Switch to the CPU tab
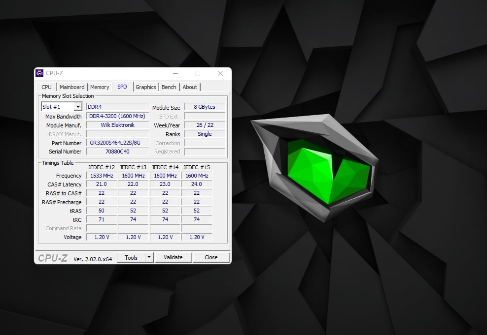487x335 pixels. tap(47, 87)
